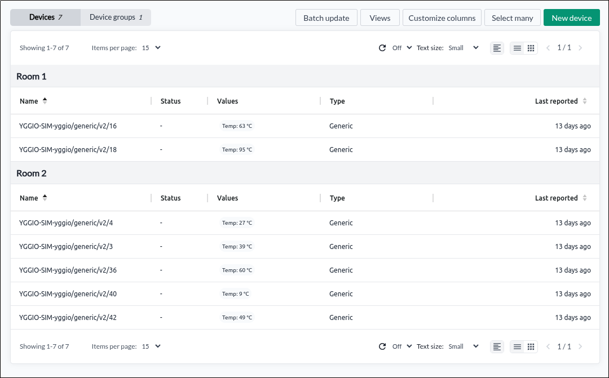Open device YGGIO-SIM-yggio/generic/v2/36

tap(68, 270)
